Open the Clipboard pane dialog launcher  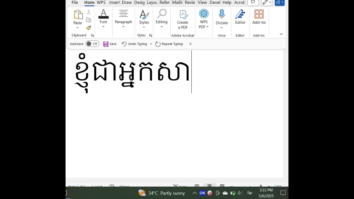point(92,35)
